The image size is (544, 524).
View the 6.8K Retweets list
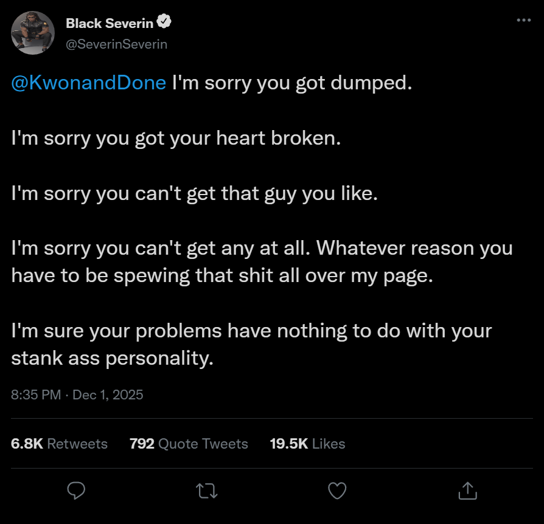[59, 444]
